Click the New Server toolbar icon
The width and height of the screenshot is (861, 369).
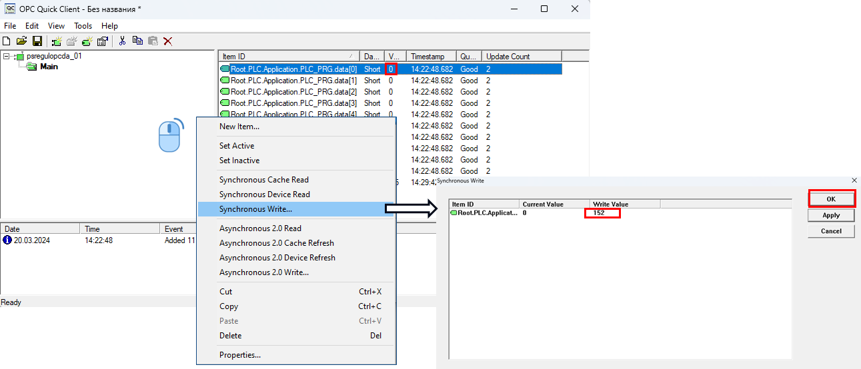(x=57, y=41)
